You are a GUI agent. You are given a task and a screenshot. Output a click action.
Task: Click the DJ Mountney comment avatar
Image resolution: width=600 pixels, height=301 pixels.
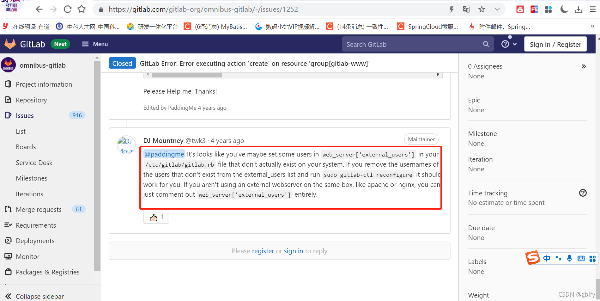pyautogui.click(x=126, y=145)
